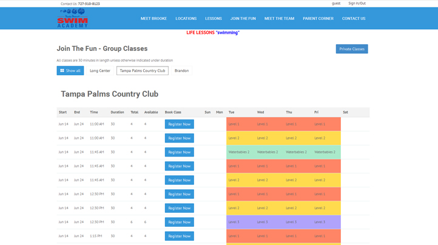Screen dimensions: 438x245
Task: Open the Parent Corner menu
Action: pos(318,19)
